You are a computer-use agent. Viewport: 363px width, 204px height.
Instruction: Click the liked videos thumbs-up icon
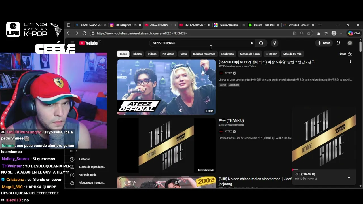pos(72,183)
